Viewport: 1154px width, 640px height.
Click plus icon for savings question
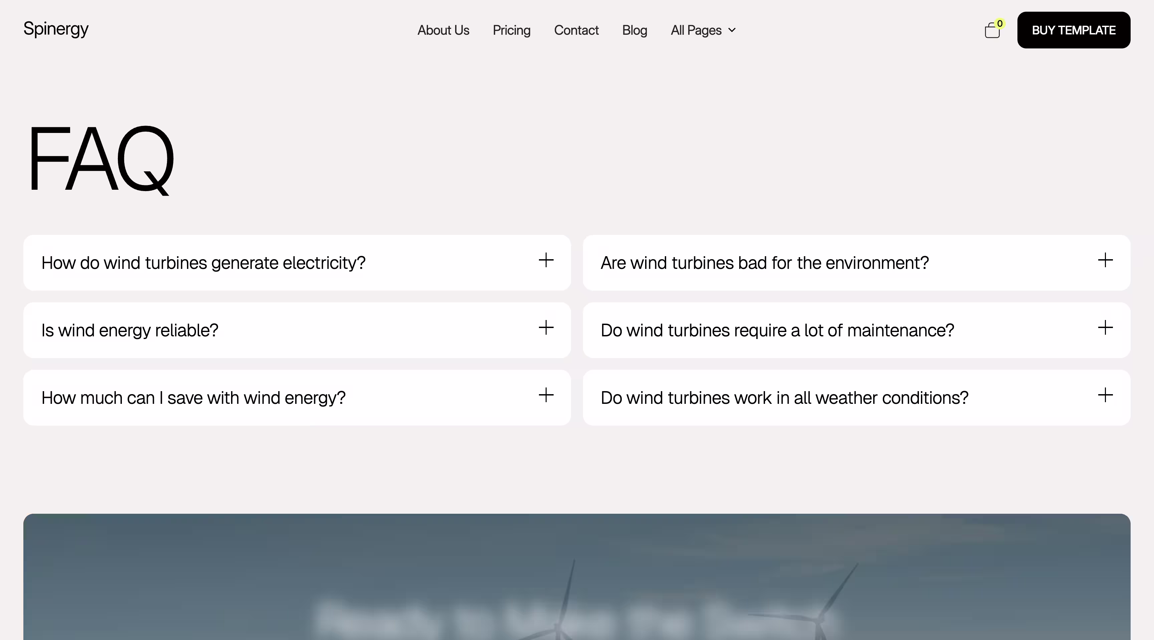[x=546, y=395]
